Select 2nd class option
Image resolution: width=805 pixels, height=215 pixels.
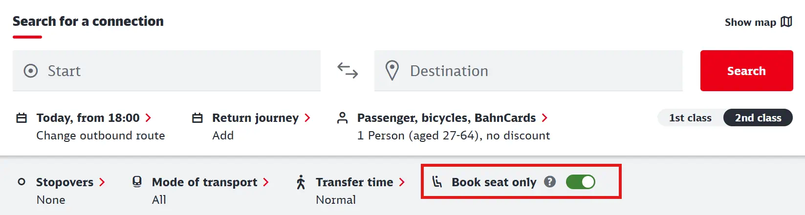pyautogui.click(x=758, y=118)
